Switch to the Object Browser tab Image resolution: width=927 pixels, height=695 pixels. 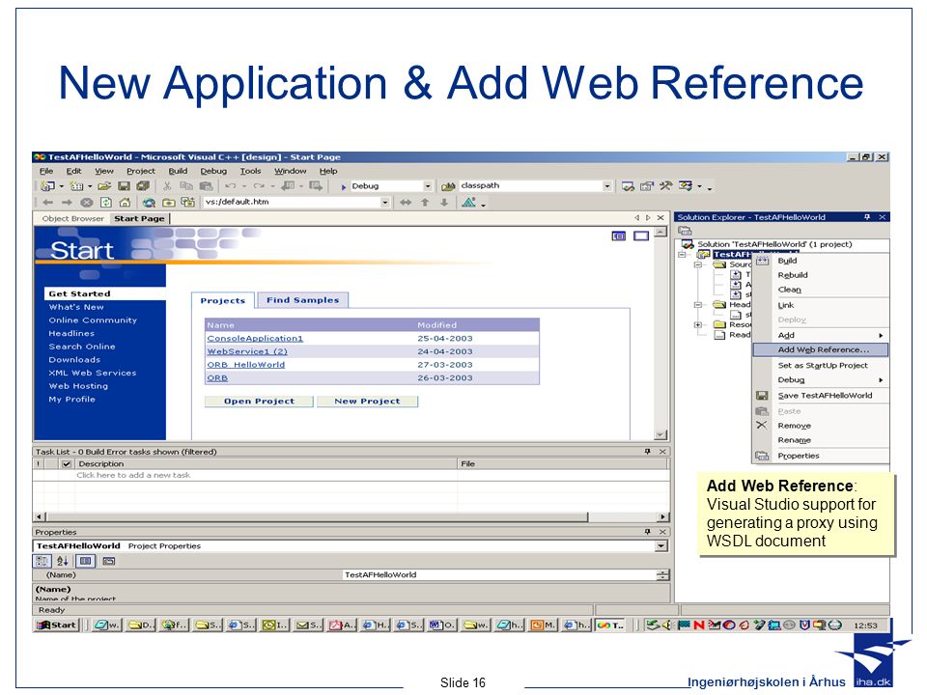[72, 219]
